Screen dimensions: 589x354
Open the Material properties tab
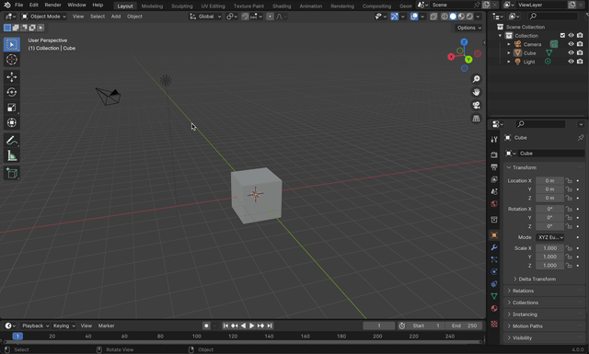click(494, 309)
